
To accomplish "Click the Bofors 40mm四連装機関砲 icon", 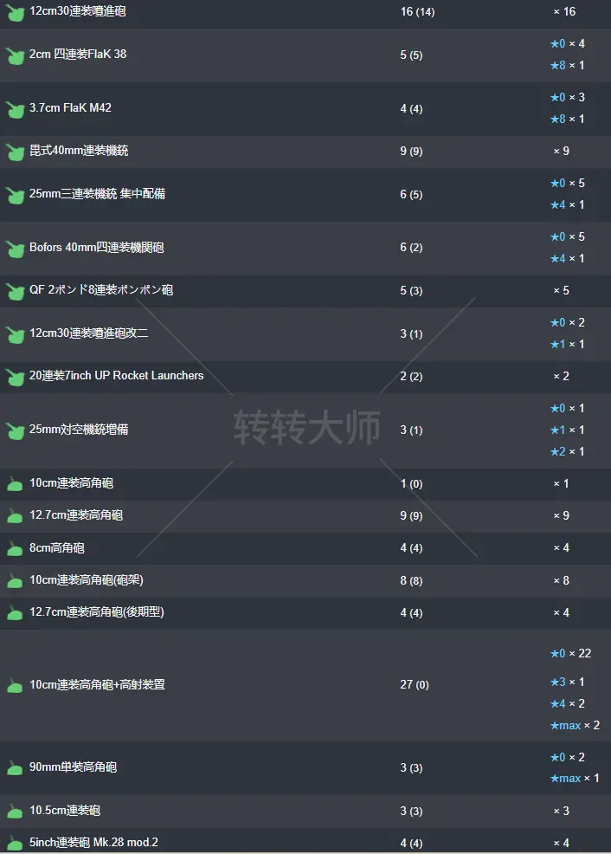I will tap(15, 249).
